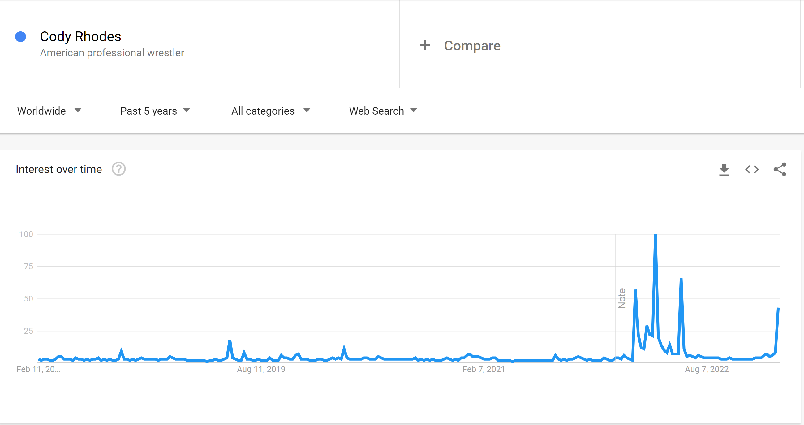The image size is (804, 425).
Task: Click the Feb 7, 2021 axis label
Action: (484, 369)
